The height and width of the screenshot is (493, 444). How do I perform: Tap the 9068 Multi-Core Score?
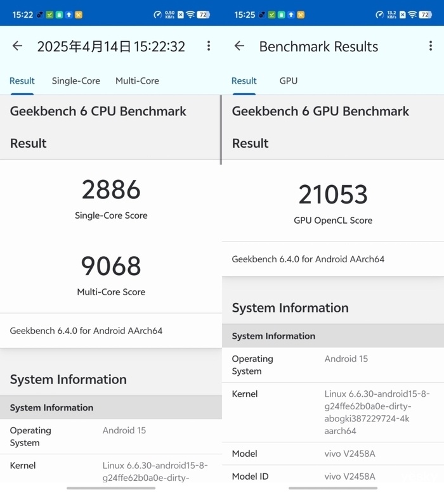[x=111, y=266]
